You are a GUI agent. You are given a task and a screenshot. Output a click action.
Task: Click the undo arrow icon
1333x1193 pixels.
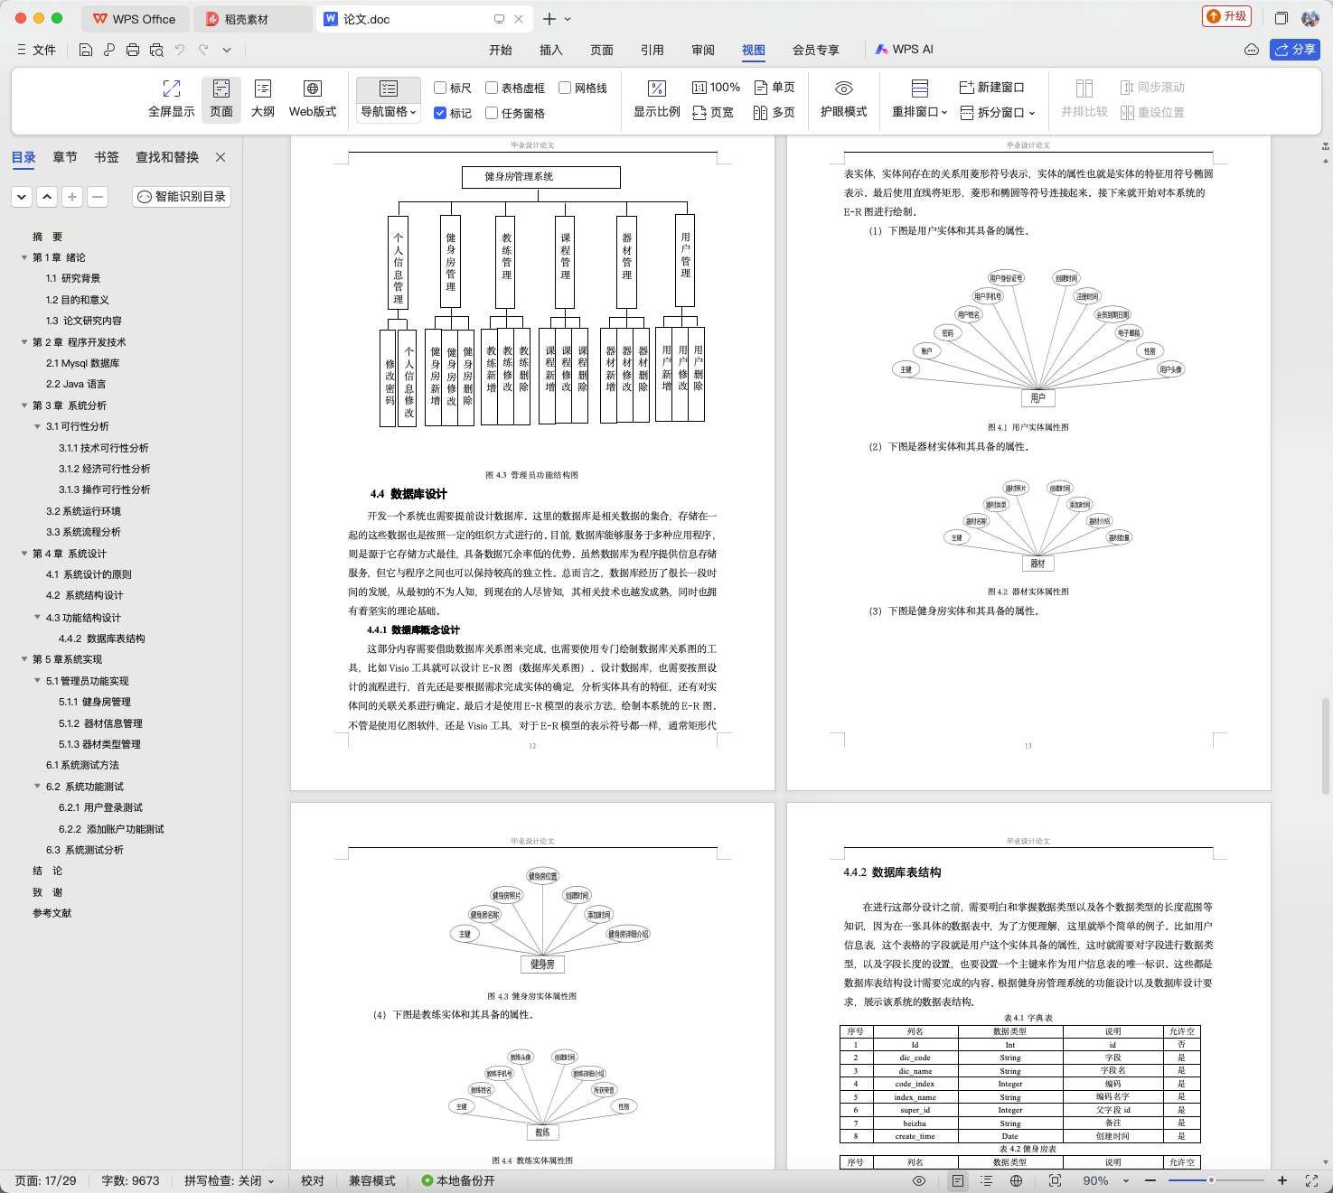(x=180, y=50)
